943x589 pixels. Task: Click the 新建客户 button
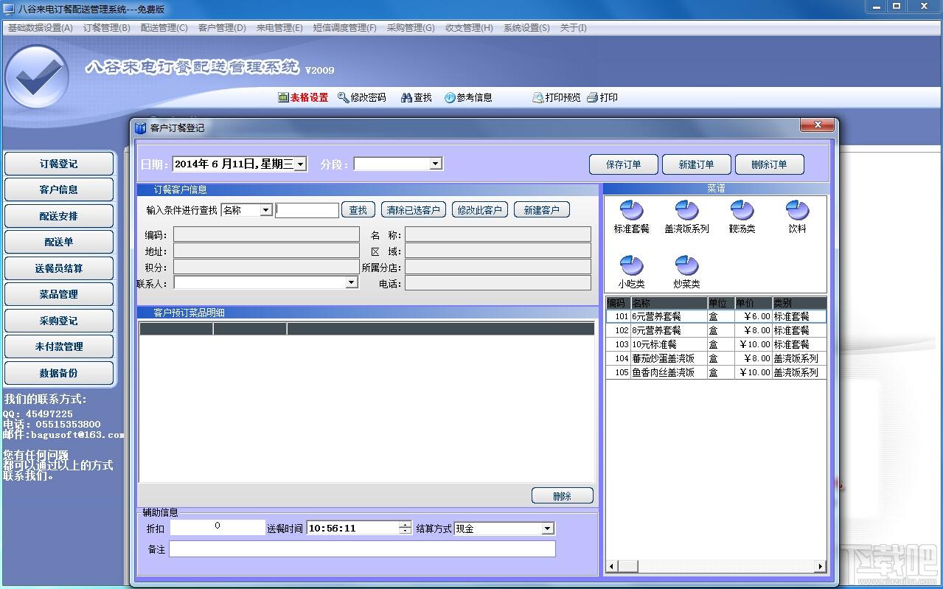tap(542, 210)
